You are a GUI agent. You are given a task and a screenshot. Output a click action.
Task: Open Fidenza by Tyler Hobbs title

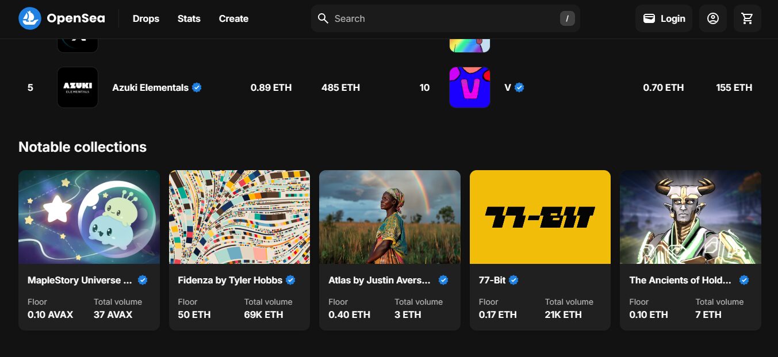point(230,280)
